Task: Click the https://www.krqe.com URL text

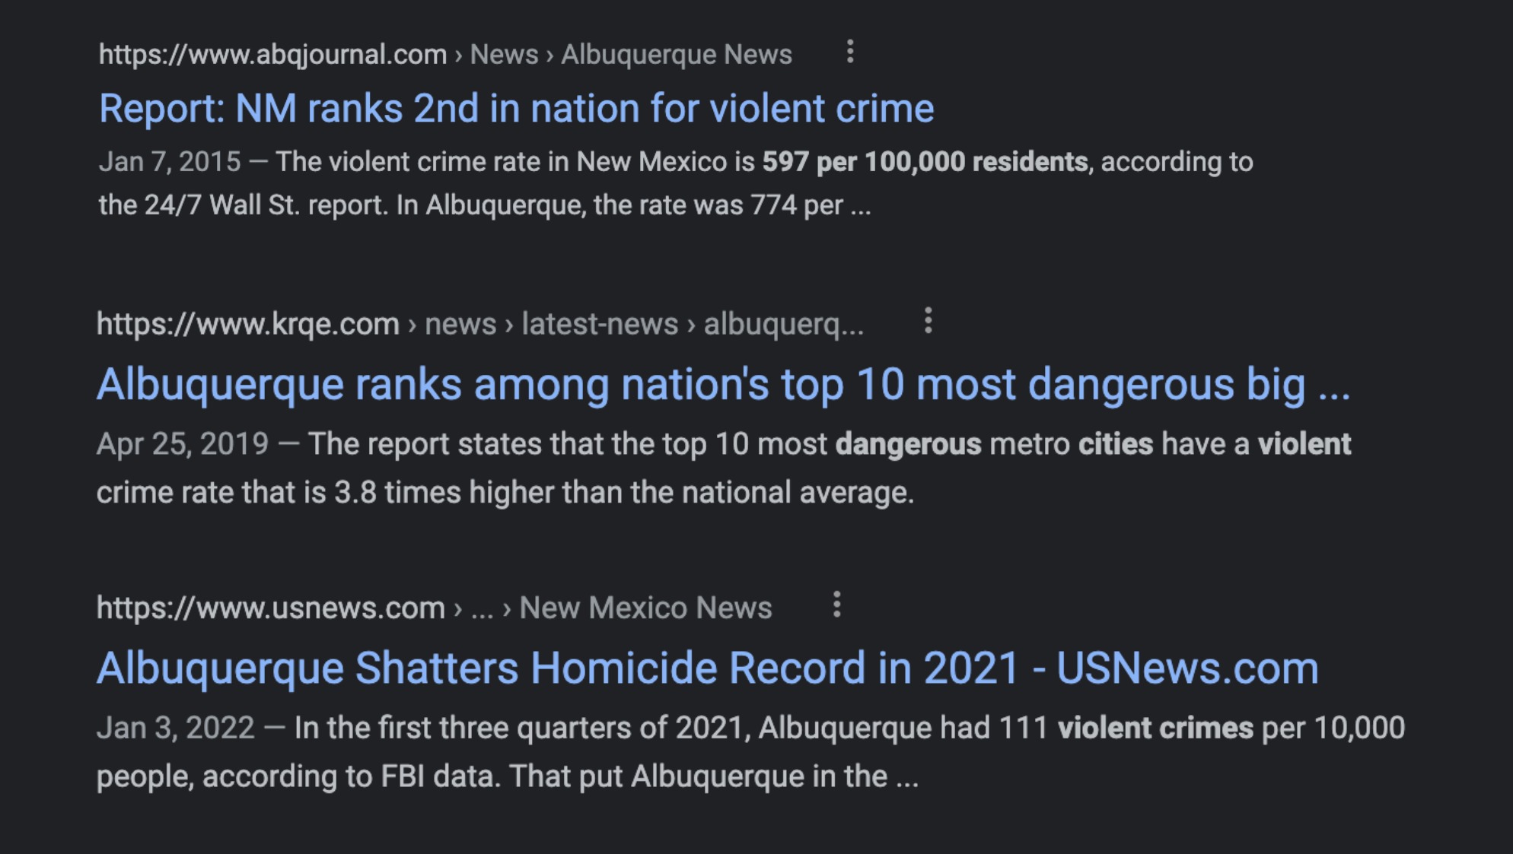Action: coord(247,324)
